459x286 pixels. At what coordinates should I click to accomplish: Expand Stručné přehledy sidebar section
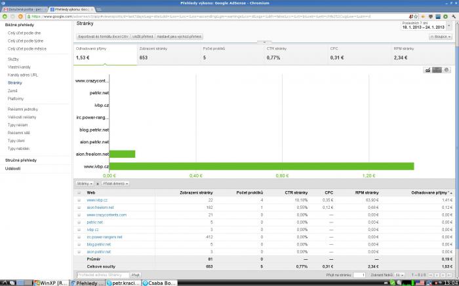21,160
